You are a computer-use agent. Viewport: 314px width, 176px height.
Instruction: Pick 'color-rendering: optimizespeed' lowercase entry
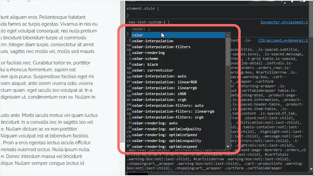[x=178, y=147]
